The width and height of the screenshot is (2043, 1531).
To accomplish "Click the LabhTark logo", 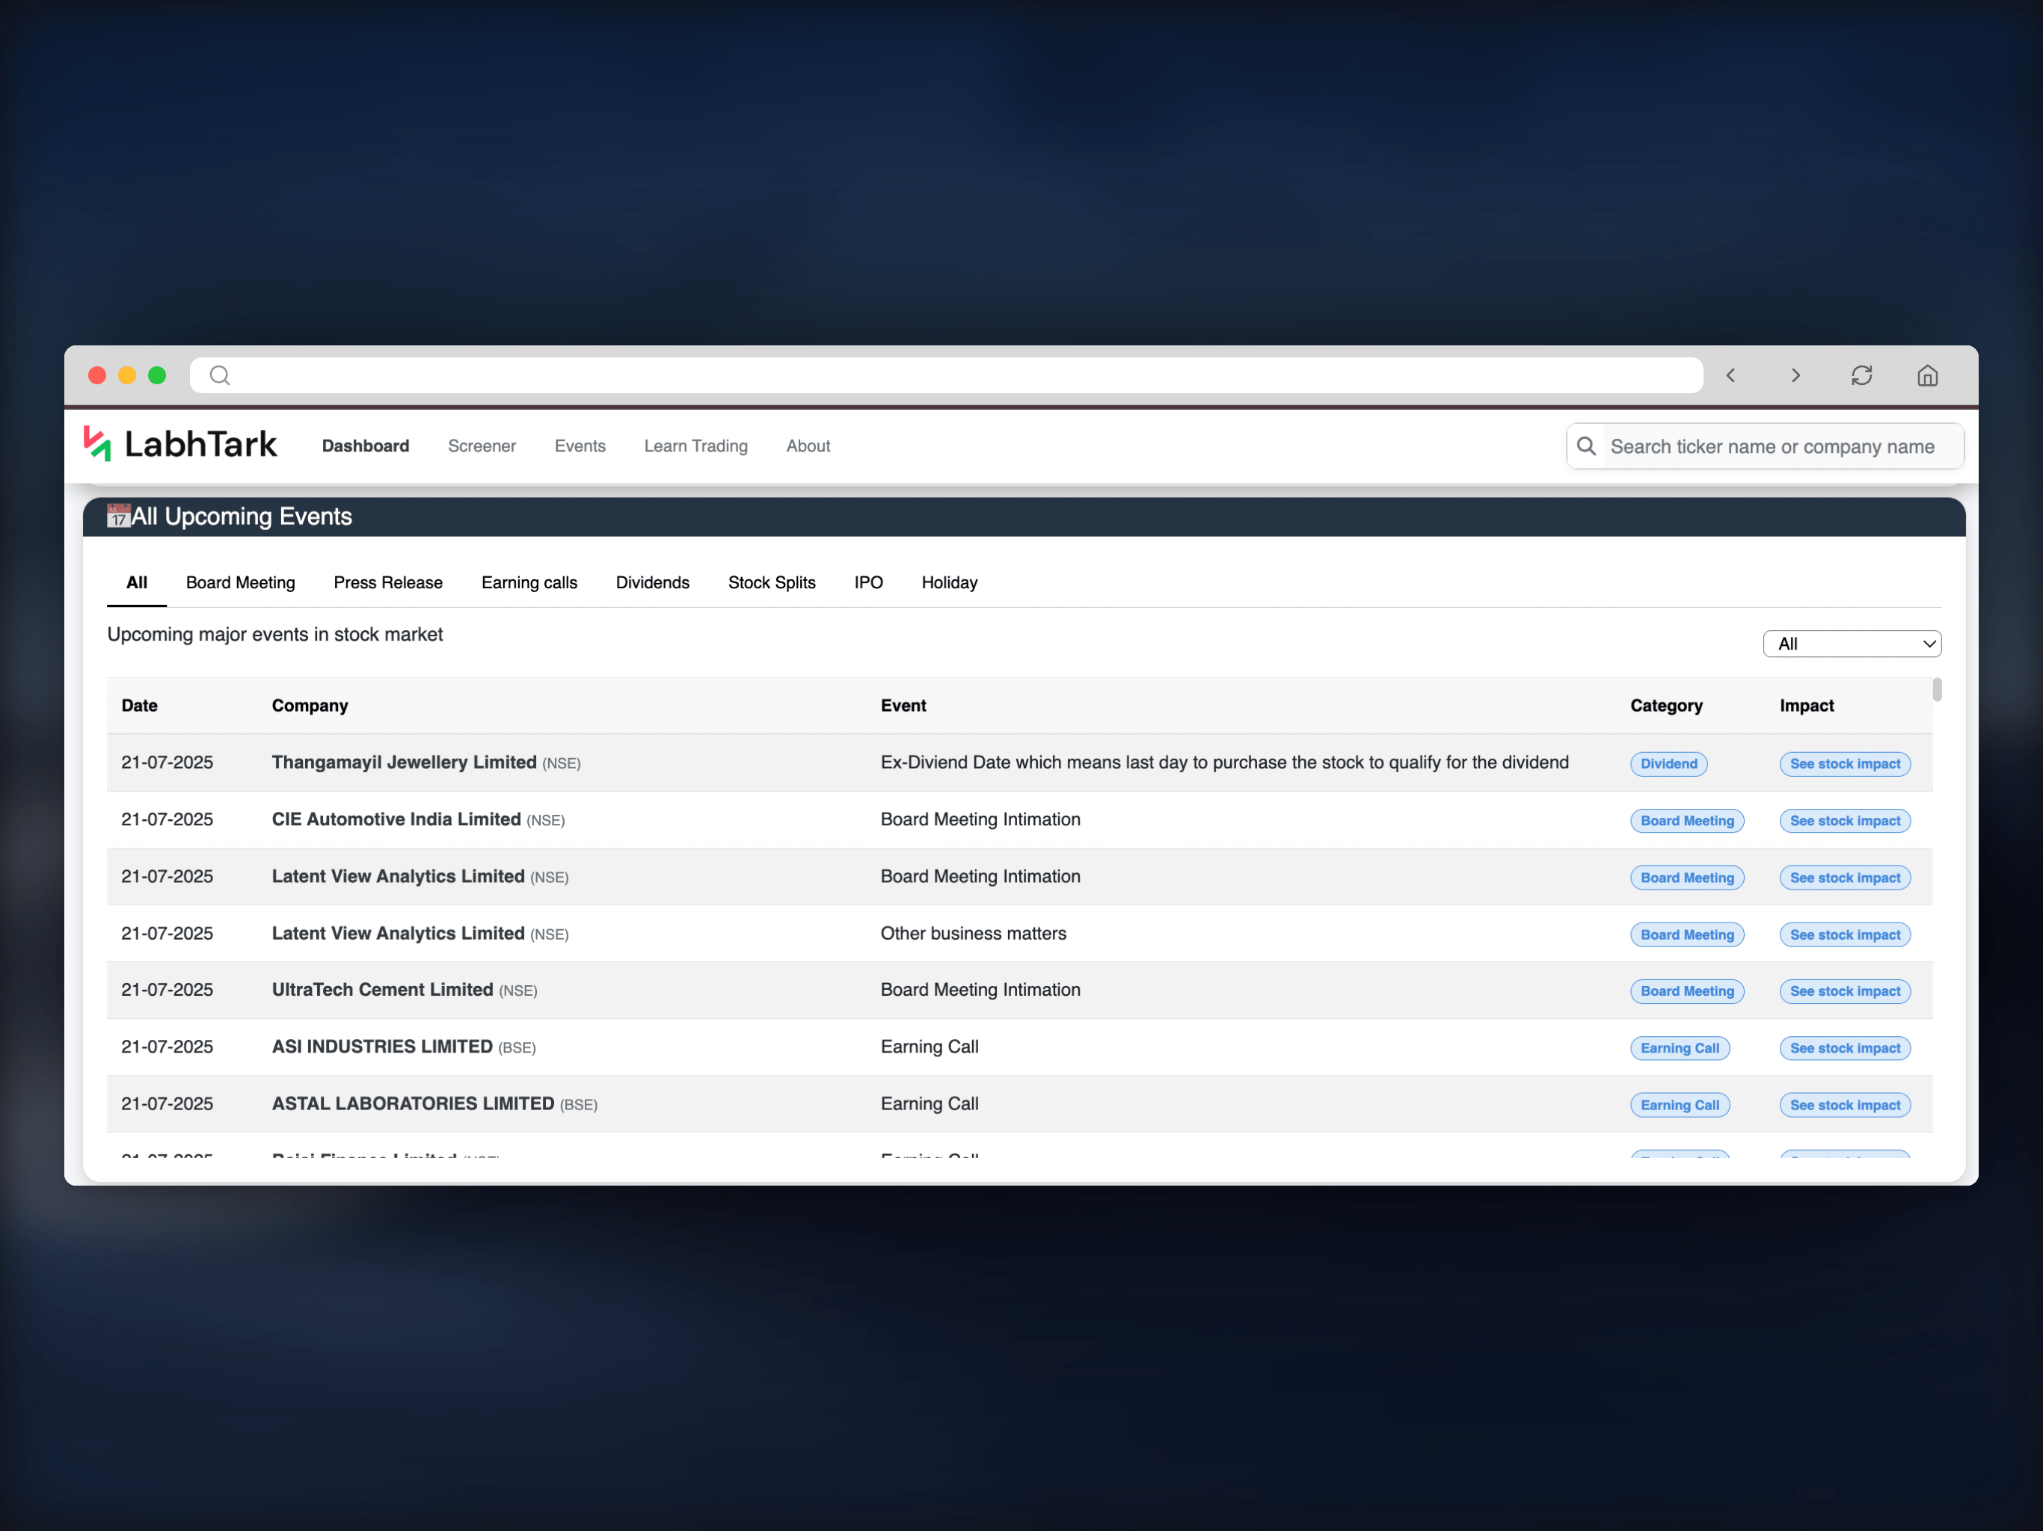I will (180, 445).
